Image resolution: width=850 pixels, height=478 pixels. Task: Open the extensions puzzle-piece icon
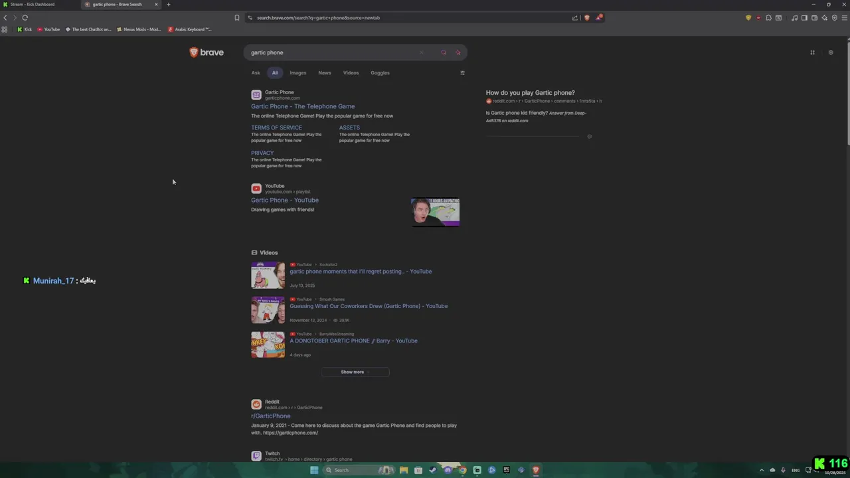pos(768,18)
